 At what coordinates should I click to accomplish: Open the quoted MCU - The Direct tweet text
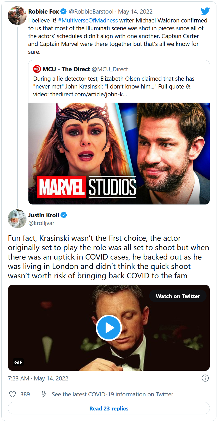(114, 86)
